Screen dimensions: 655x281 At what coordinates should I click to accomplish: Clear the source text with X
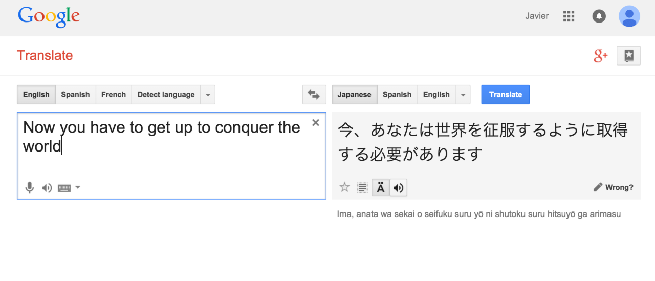[x=316, y=123]
